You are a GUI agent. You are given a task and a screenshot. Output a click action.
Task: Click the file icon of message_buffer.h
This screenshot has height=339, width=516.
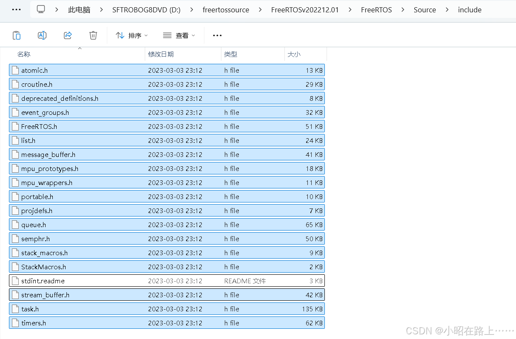coord(15,154)
